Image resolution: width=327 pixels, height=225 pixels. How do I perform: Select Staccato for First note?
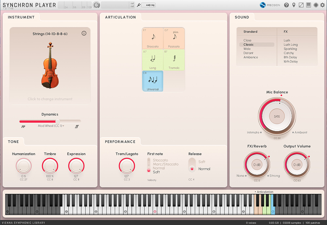(160, 160)
